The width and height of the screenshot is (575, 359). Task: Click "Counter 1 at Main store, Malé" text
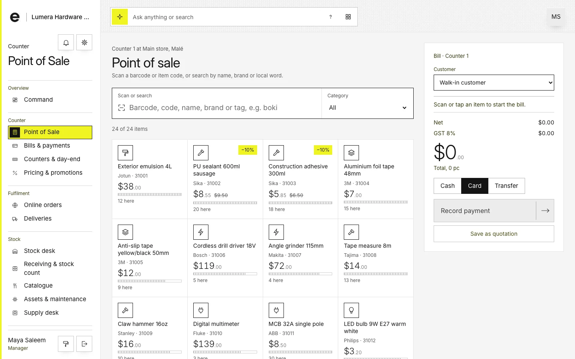click(x=147, y=49)
